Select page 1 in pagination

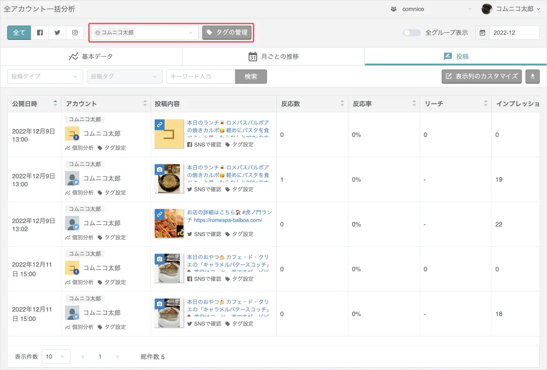click(100, 357)
